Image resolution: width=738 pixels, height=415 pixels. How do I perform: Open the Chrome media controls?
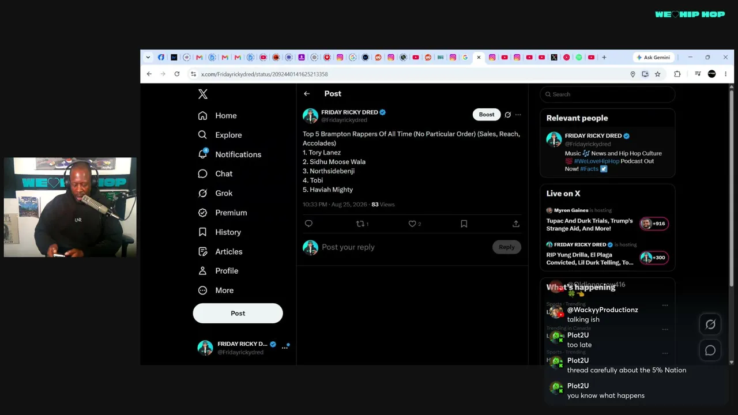click(698, 74)
